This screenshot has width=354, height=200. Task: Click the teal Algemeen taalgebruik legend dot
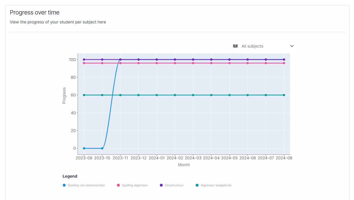[x=197, y=185]
